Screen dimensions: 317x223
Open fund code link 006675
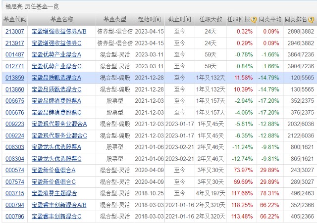coord(15,101)
